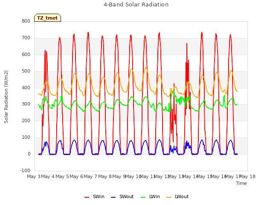Click the 300 y-axis tick label

click(26, 104)
